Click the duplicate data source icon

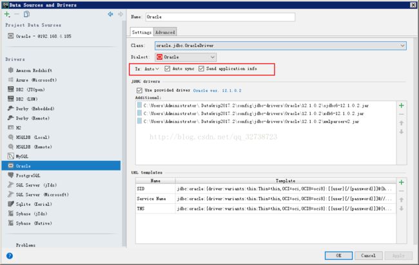26,14
